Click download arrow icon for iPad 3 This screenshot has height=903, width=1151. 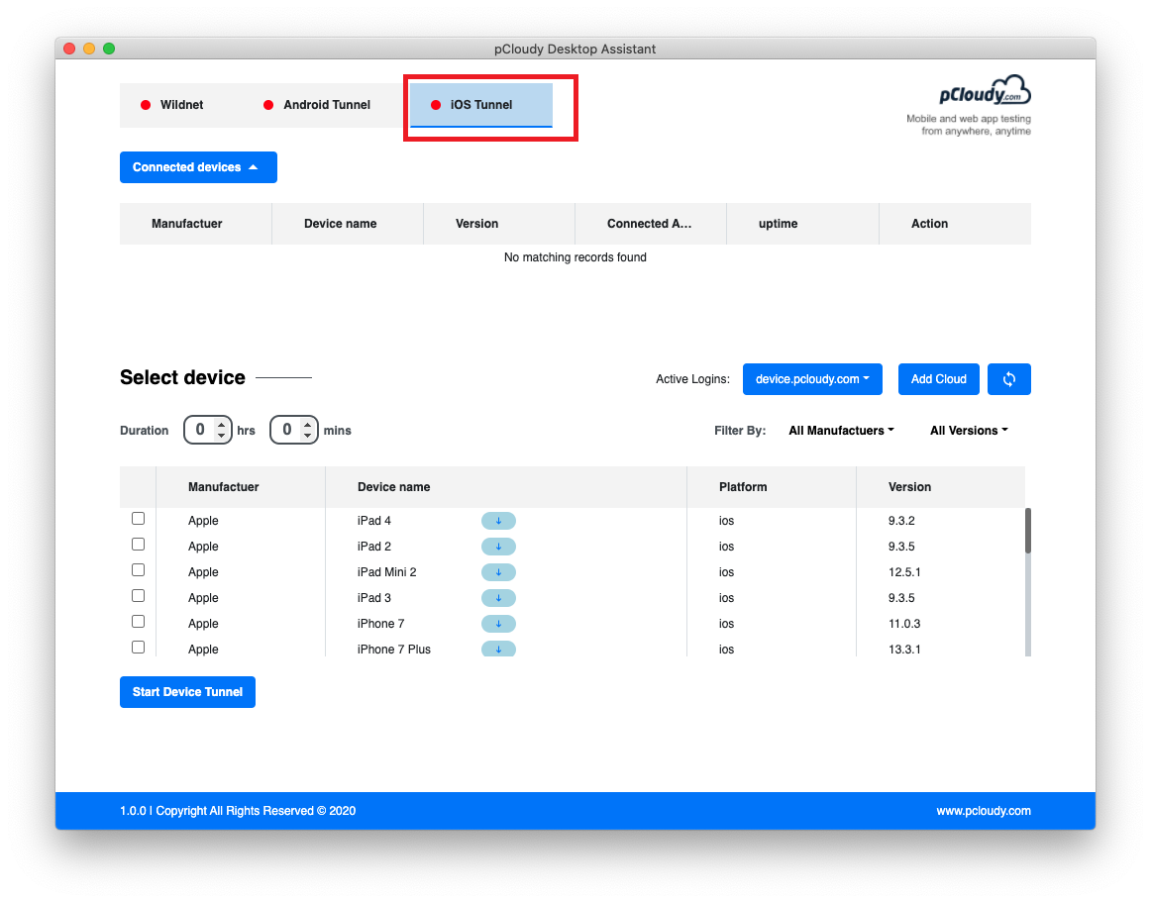pos(498,598)
